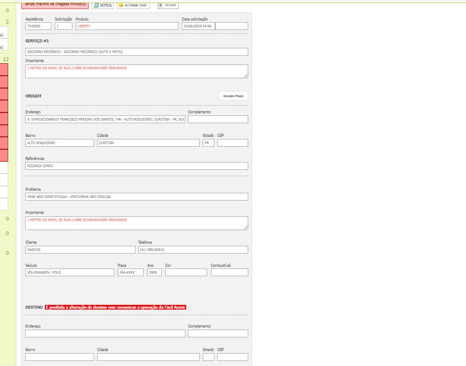
Task: Click the red 'É proibida a alteração de destino' warning
Action: (116, 307)
